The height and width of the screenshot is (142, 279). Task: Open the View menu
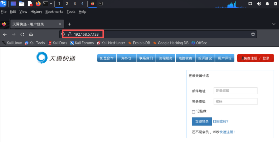(23, 12)
